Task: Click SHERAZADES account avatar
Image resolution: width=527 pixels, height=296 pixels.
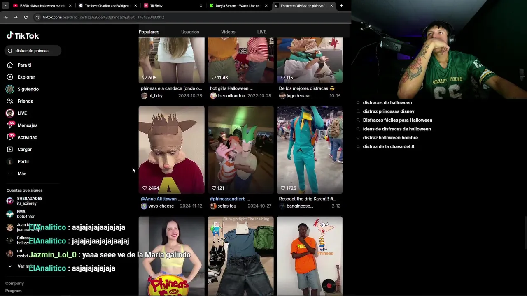Action: click(x=10, y=201)
